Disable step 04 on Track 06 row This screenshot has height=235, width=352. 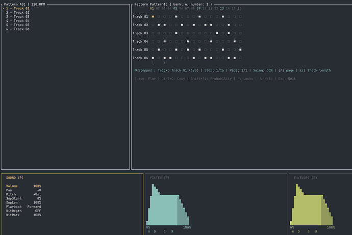[170, 58]
